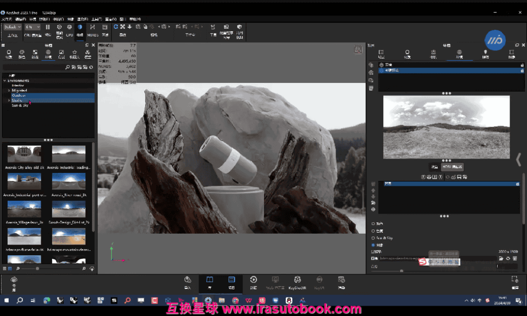This screenshot has height=316, width=527.
Task: Click the library refresh icon
Action: [91, 67]
